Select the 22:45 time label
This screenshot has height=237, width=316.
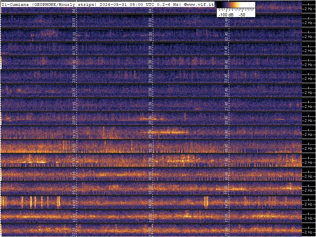(x=226, y=92)
